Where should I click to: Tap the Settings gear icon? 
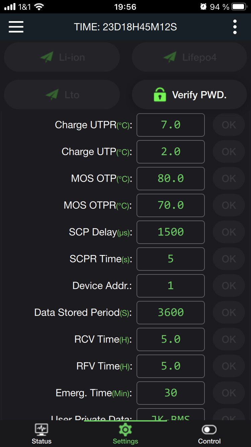click(125, 429)
